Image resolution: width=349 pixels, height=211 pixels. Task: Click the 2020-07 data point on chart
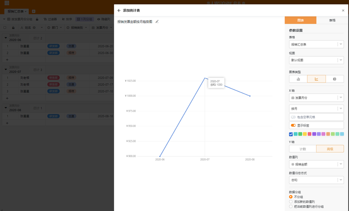(x=205, y=78)
